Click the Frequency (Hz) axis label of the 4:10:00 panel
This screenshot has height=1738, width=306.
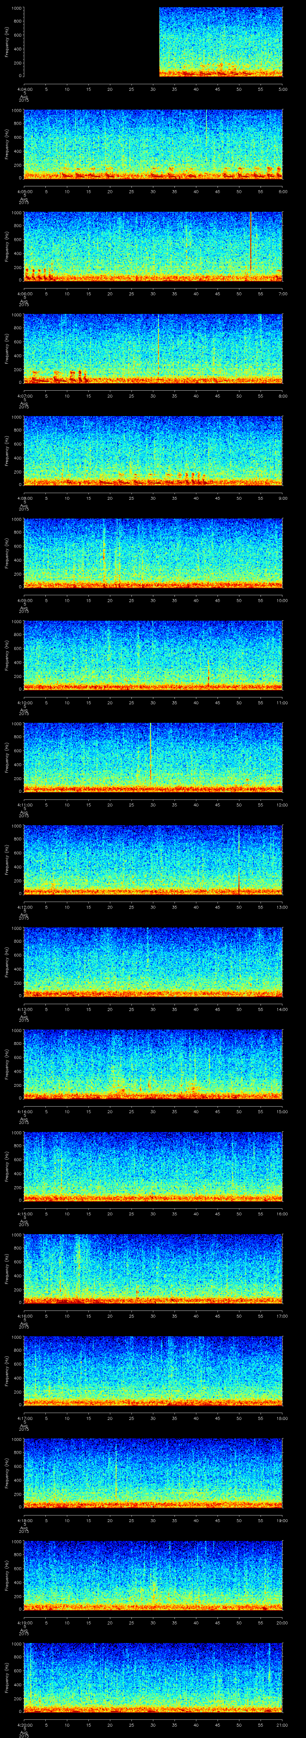[x=7, y=655]
